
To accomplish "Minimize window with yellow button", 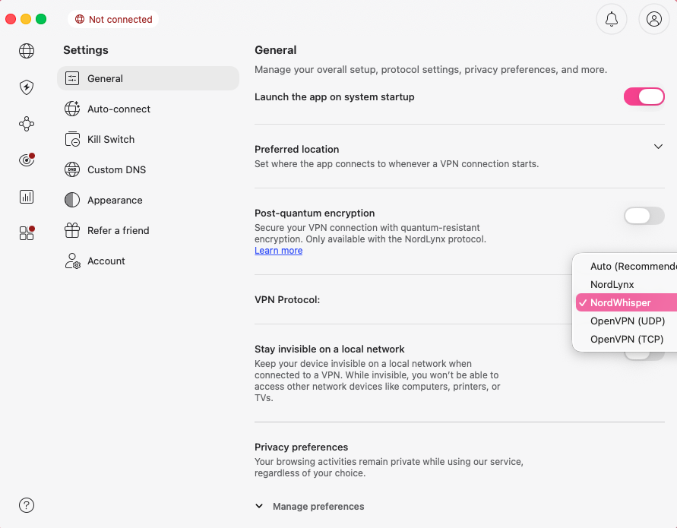I will pos(26,19).
